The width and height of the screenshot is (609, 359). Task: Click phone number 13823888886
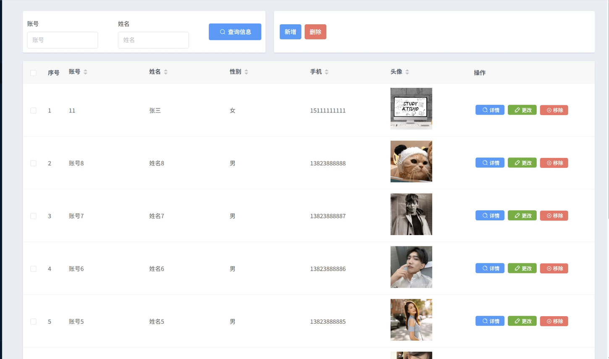(328, 269)
